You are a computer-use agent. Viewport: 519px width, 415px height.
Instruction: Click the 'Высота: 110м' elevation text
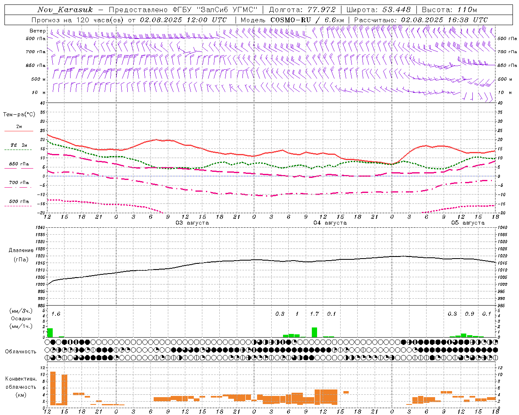[449, 10]
